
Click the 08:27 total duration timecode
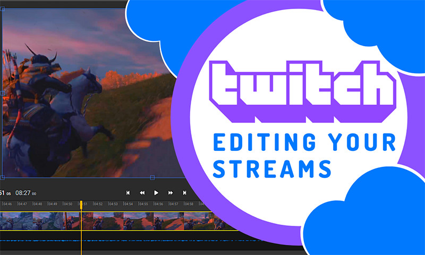[25, 193]
